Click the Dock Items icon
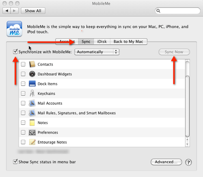203x177 pixels. coord(32,84)
